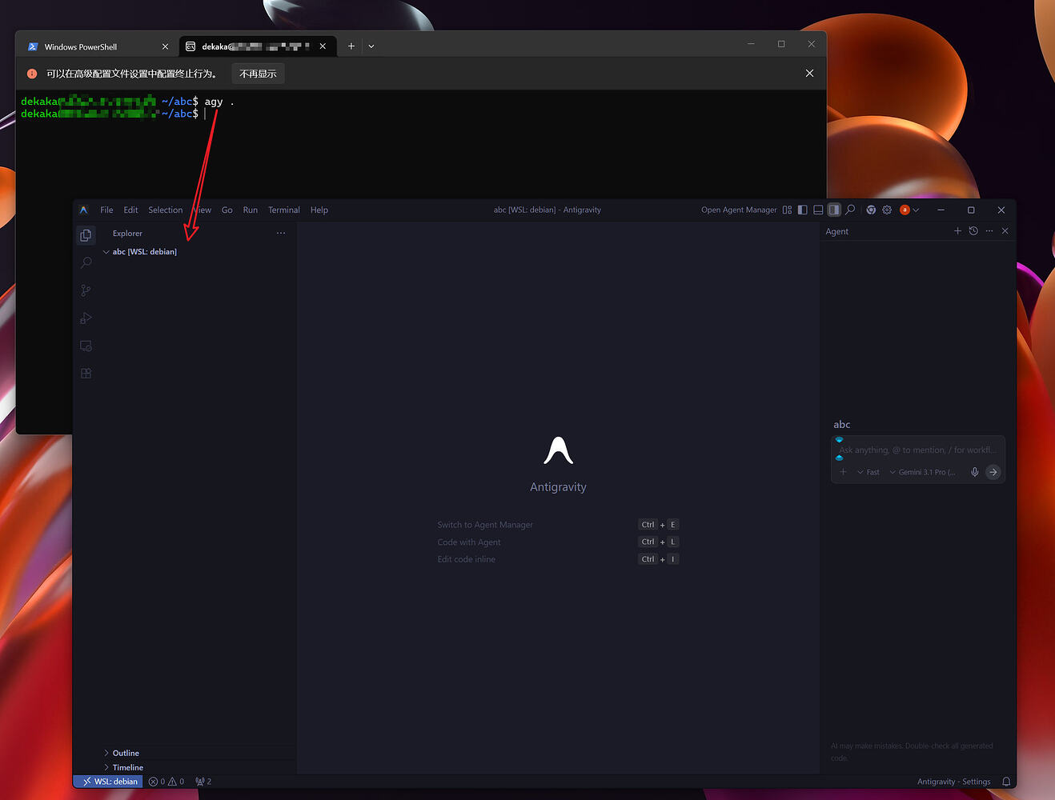Viewport: 1055px width, 800px height.
Task: Open settings gear in Antigravity title bar
Action: coord(887,210)
